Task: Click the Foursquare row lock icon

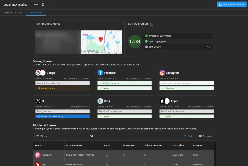Action: click(107, 155)
